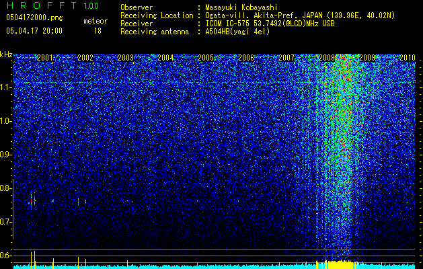
Task: Click the date stamp 05.04.17 20:00
Action: (34, 31)
